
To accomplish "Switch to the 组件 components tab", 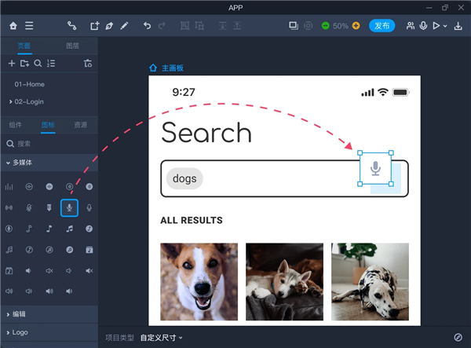I will 16,125.
